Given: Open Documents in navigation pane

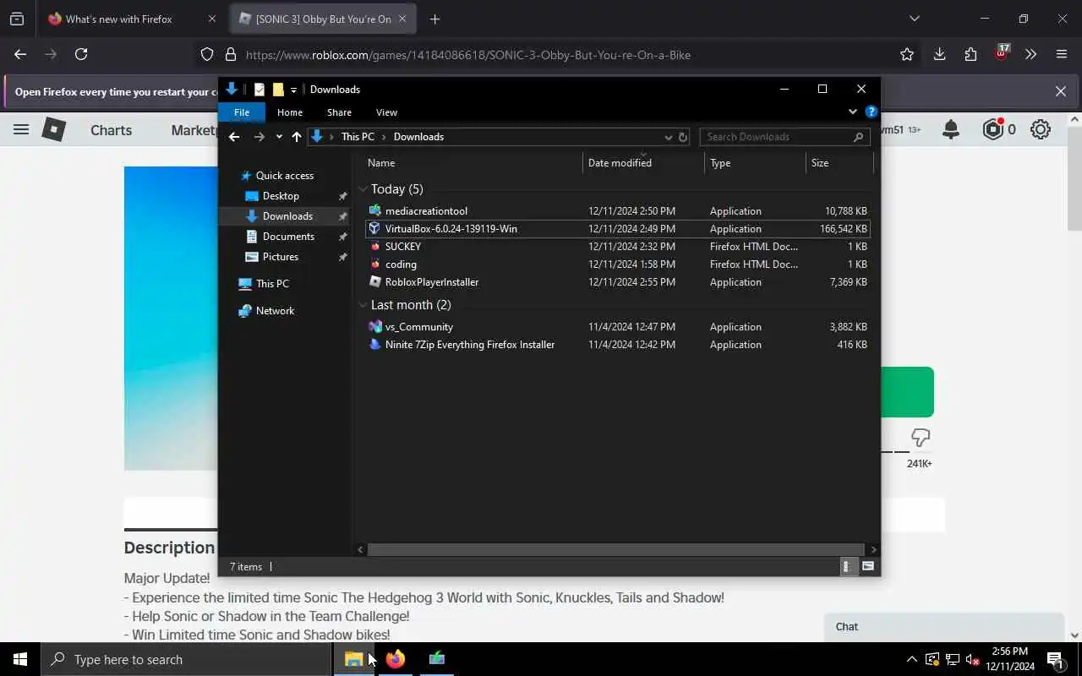Looking at the screenshot, I should point(288,237).
